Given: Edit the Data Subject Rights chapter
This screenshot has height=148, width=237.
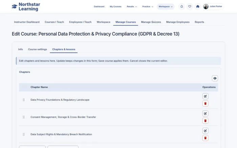Looking at the screenshot, I should [x=205, y=131].
